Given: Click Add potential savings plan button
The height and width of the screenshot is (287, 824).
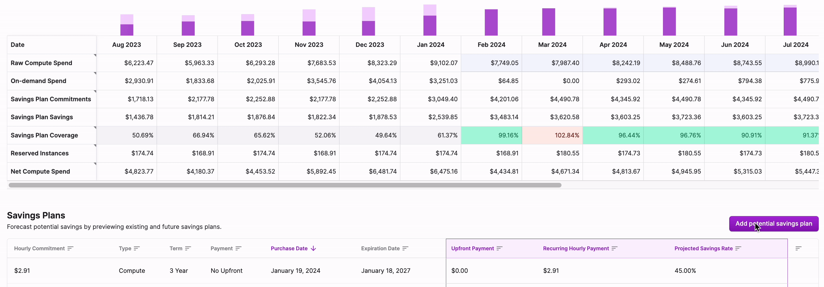Looking at the screenshot, I should coord(774,224).
